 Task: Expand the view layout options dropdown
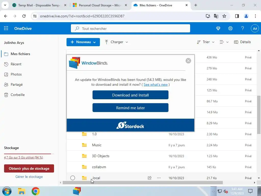pyautogui.click(x=224, y=42)
